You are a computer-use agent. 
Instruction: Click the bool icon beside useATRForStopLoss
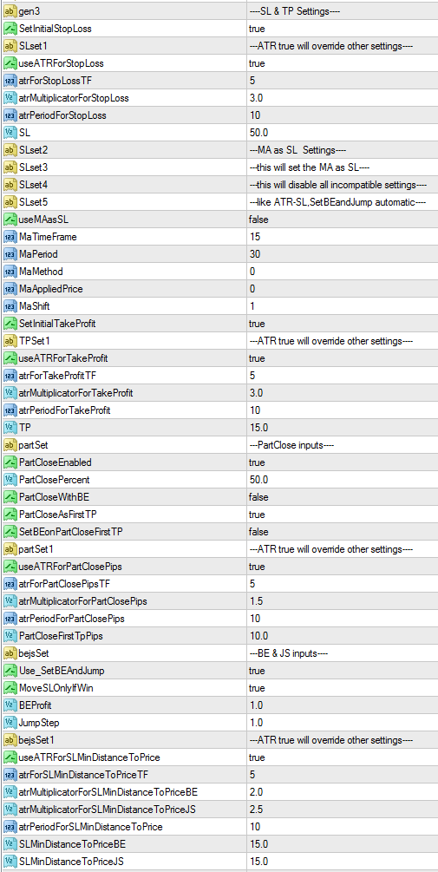click(x=10, y=63)
